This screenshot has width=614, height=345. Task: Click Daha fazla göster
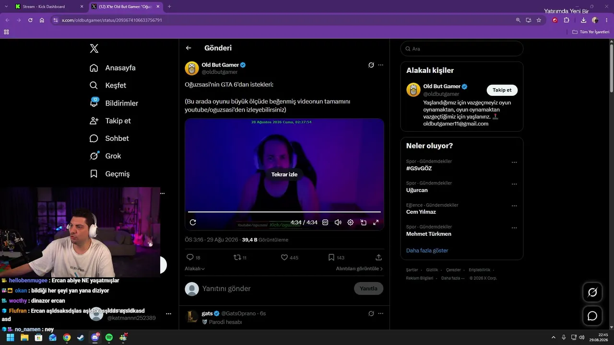427,251
